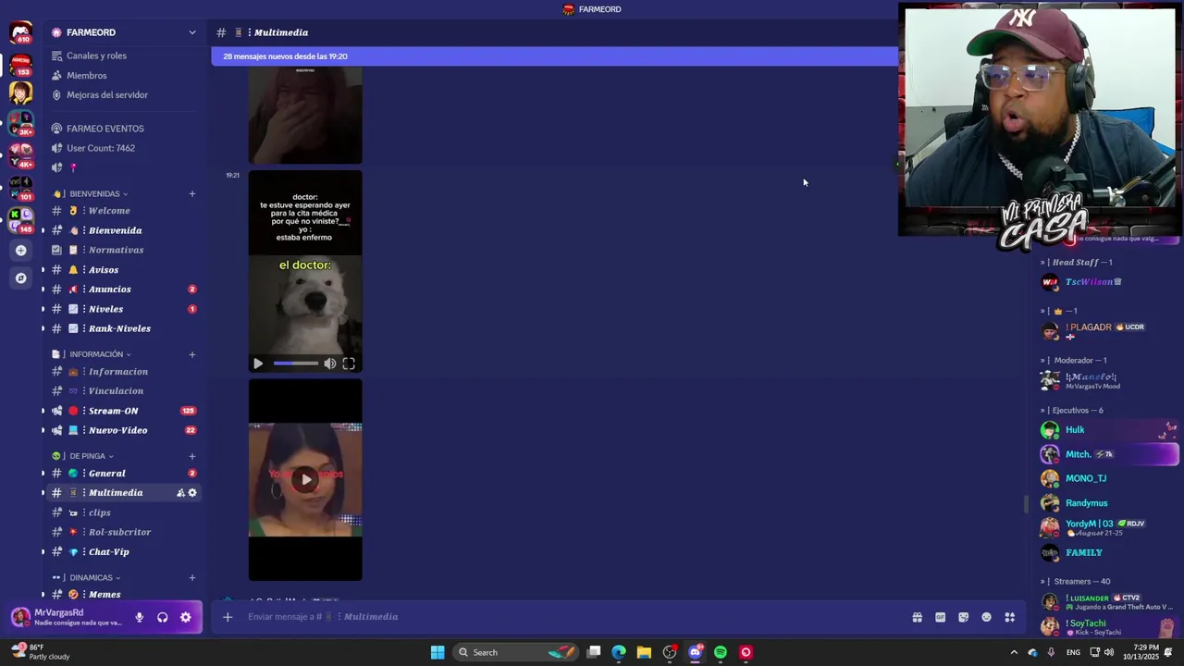
Task: Open server folder with 3K+ badge
Action: 20,122
